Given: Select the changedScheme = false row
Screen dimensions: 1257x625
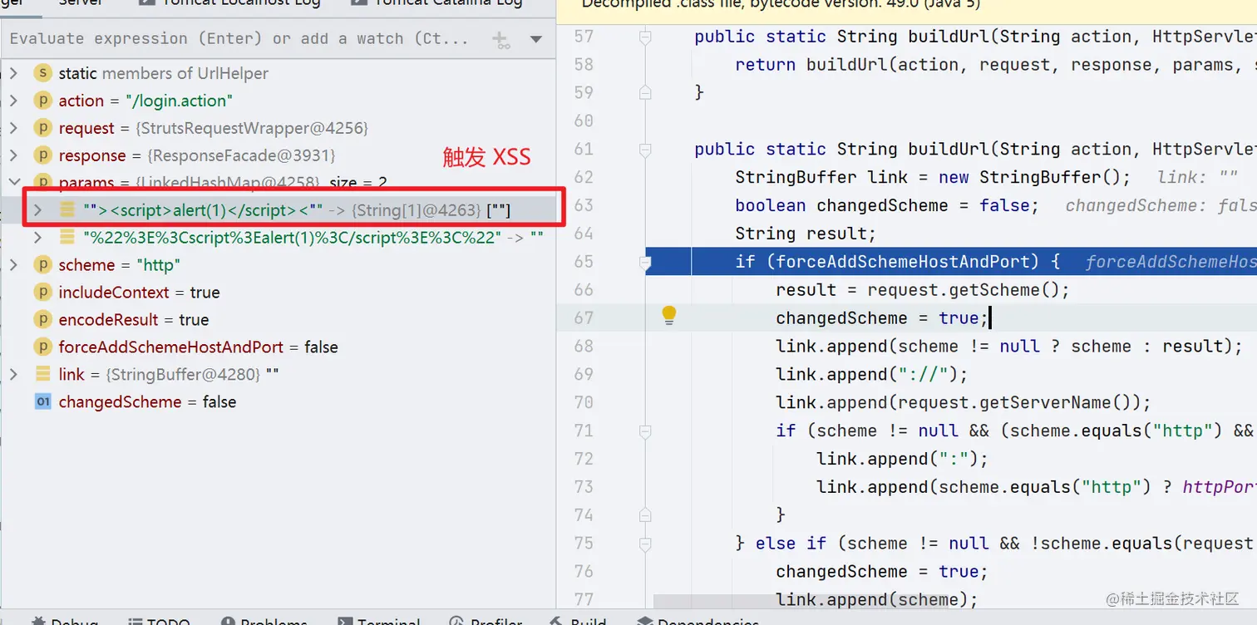Looking at the screenshot, I should pos(278,402).
